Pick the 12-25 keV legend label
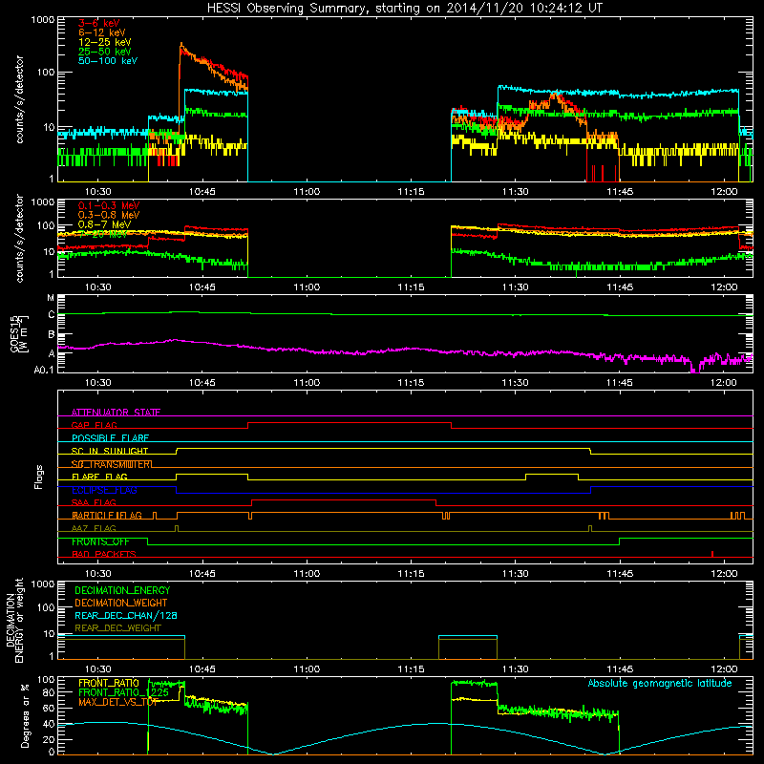Screen dimensions: 764x764 click(105, 42)
